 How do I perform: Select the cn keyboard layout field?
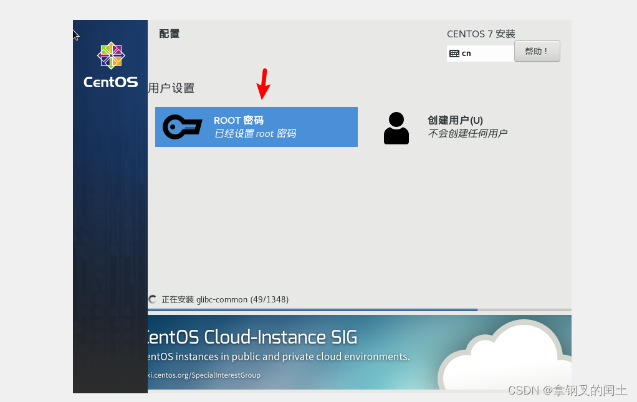click(x=481, y=54)
